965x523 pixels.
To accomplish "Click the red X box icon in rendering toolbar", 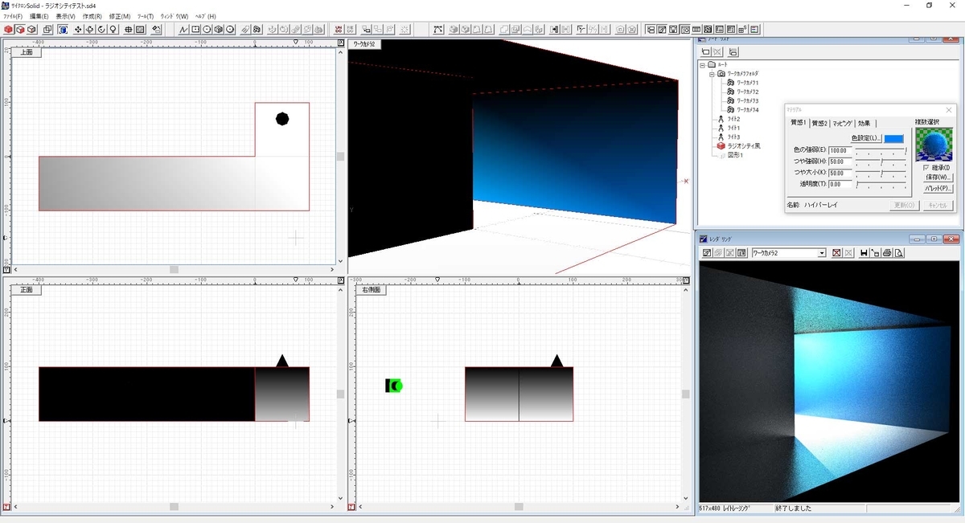I will tap(836, 252).
